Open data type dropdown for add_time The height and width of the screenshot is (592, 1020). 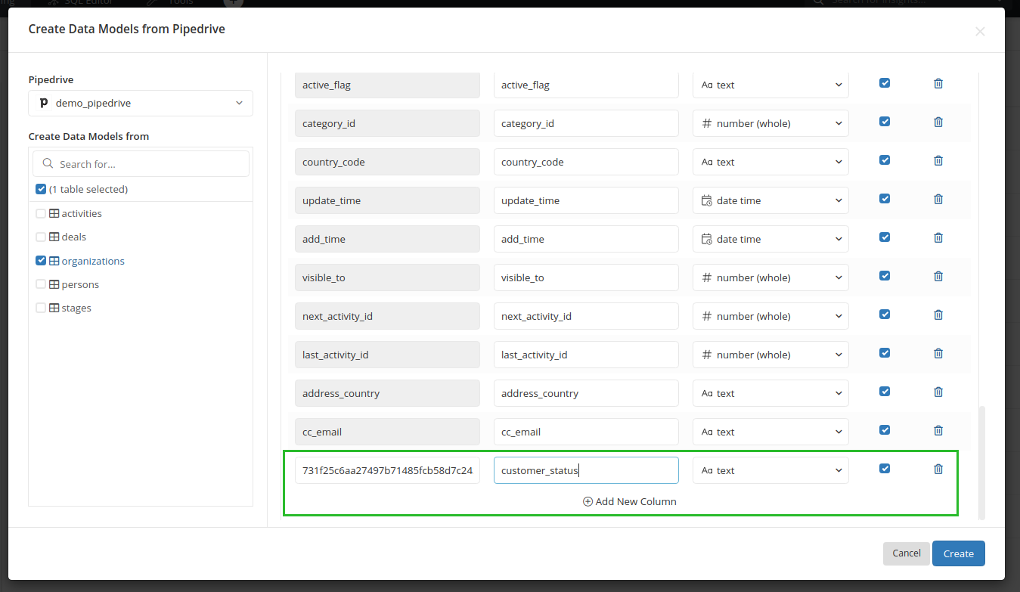770,240
